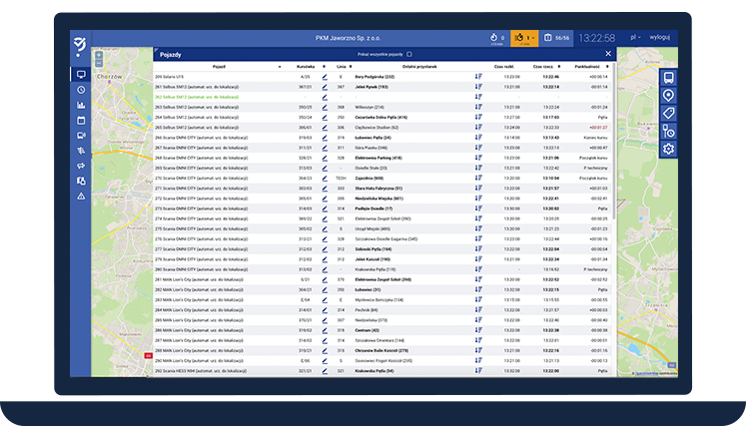Open the bus vehicles panel icon
Image resolution: width=746 pixels, height=426 pixels.
tap(668, 78)
